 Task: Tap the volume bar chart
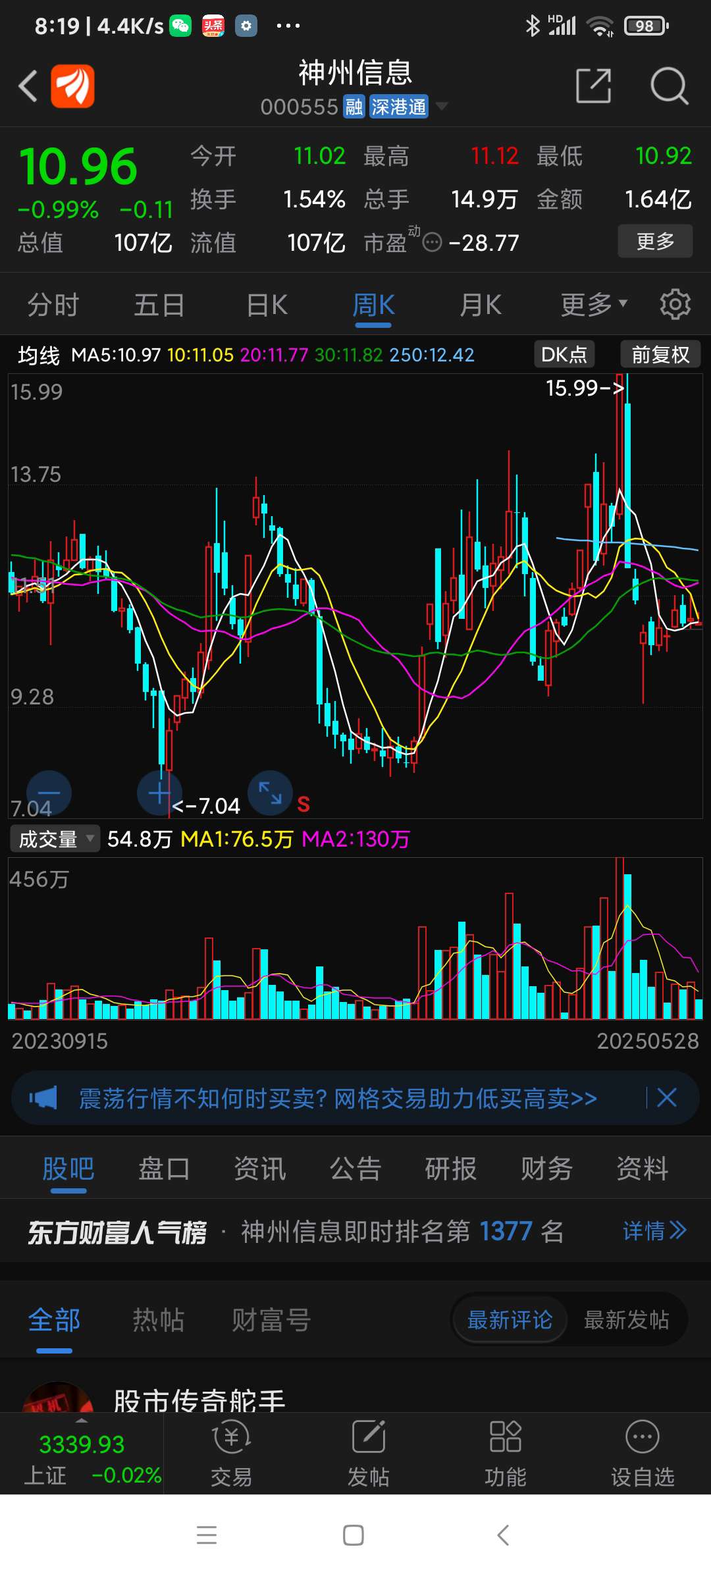pyautogui.click(x=355, y=938)
